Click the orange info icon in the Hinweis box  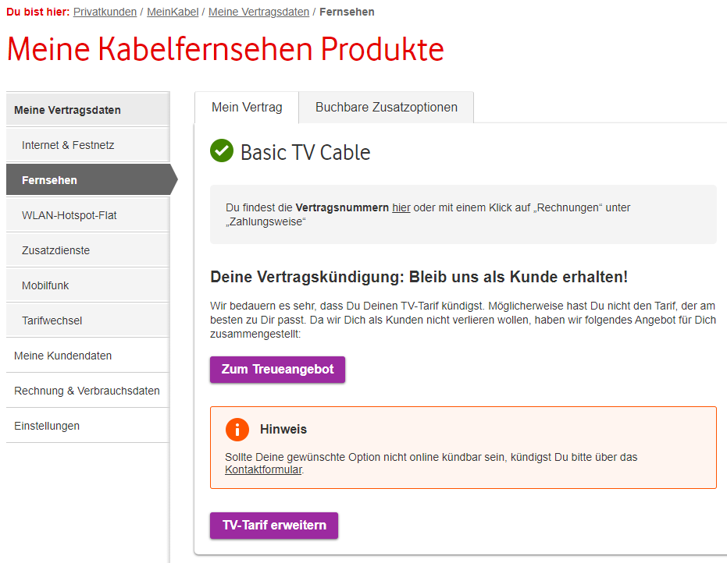tap(238, 429)
